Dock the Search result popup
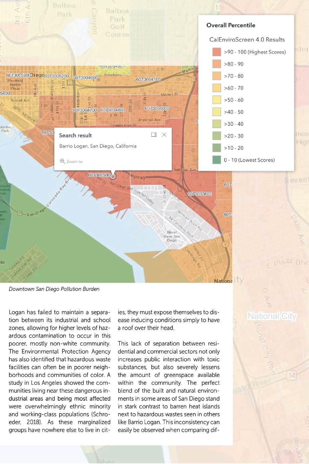 click(x=154, y=134)
